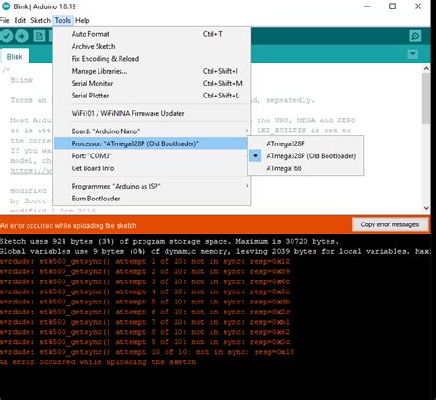Click the 'Global variables use 9 bytes' line

pyautogui.click(x=215, y=251)
